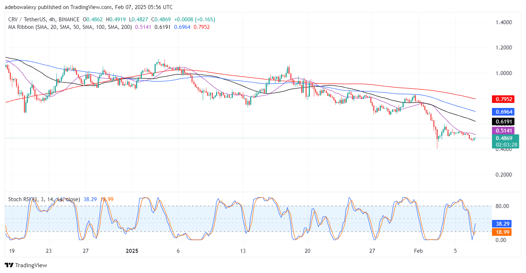Click the 19 date label on time axis
This screenshot has width=526, height=273.
pos(12,251)
